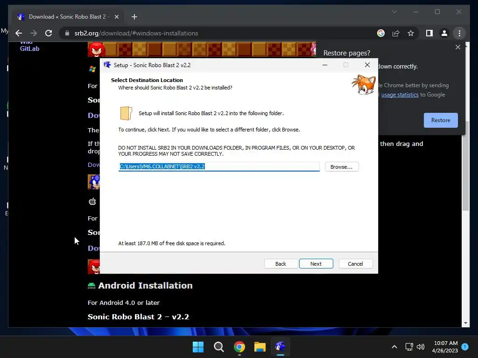Show hidden system tray icons
478x358 pixels.
click(394, 347)
